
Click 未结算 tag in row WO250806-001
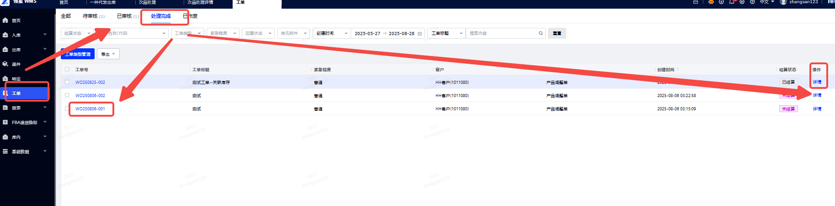(788, 109)
